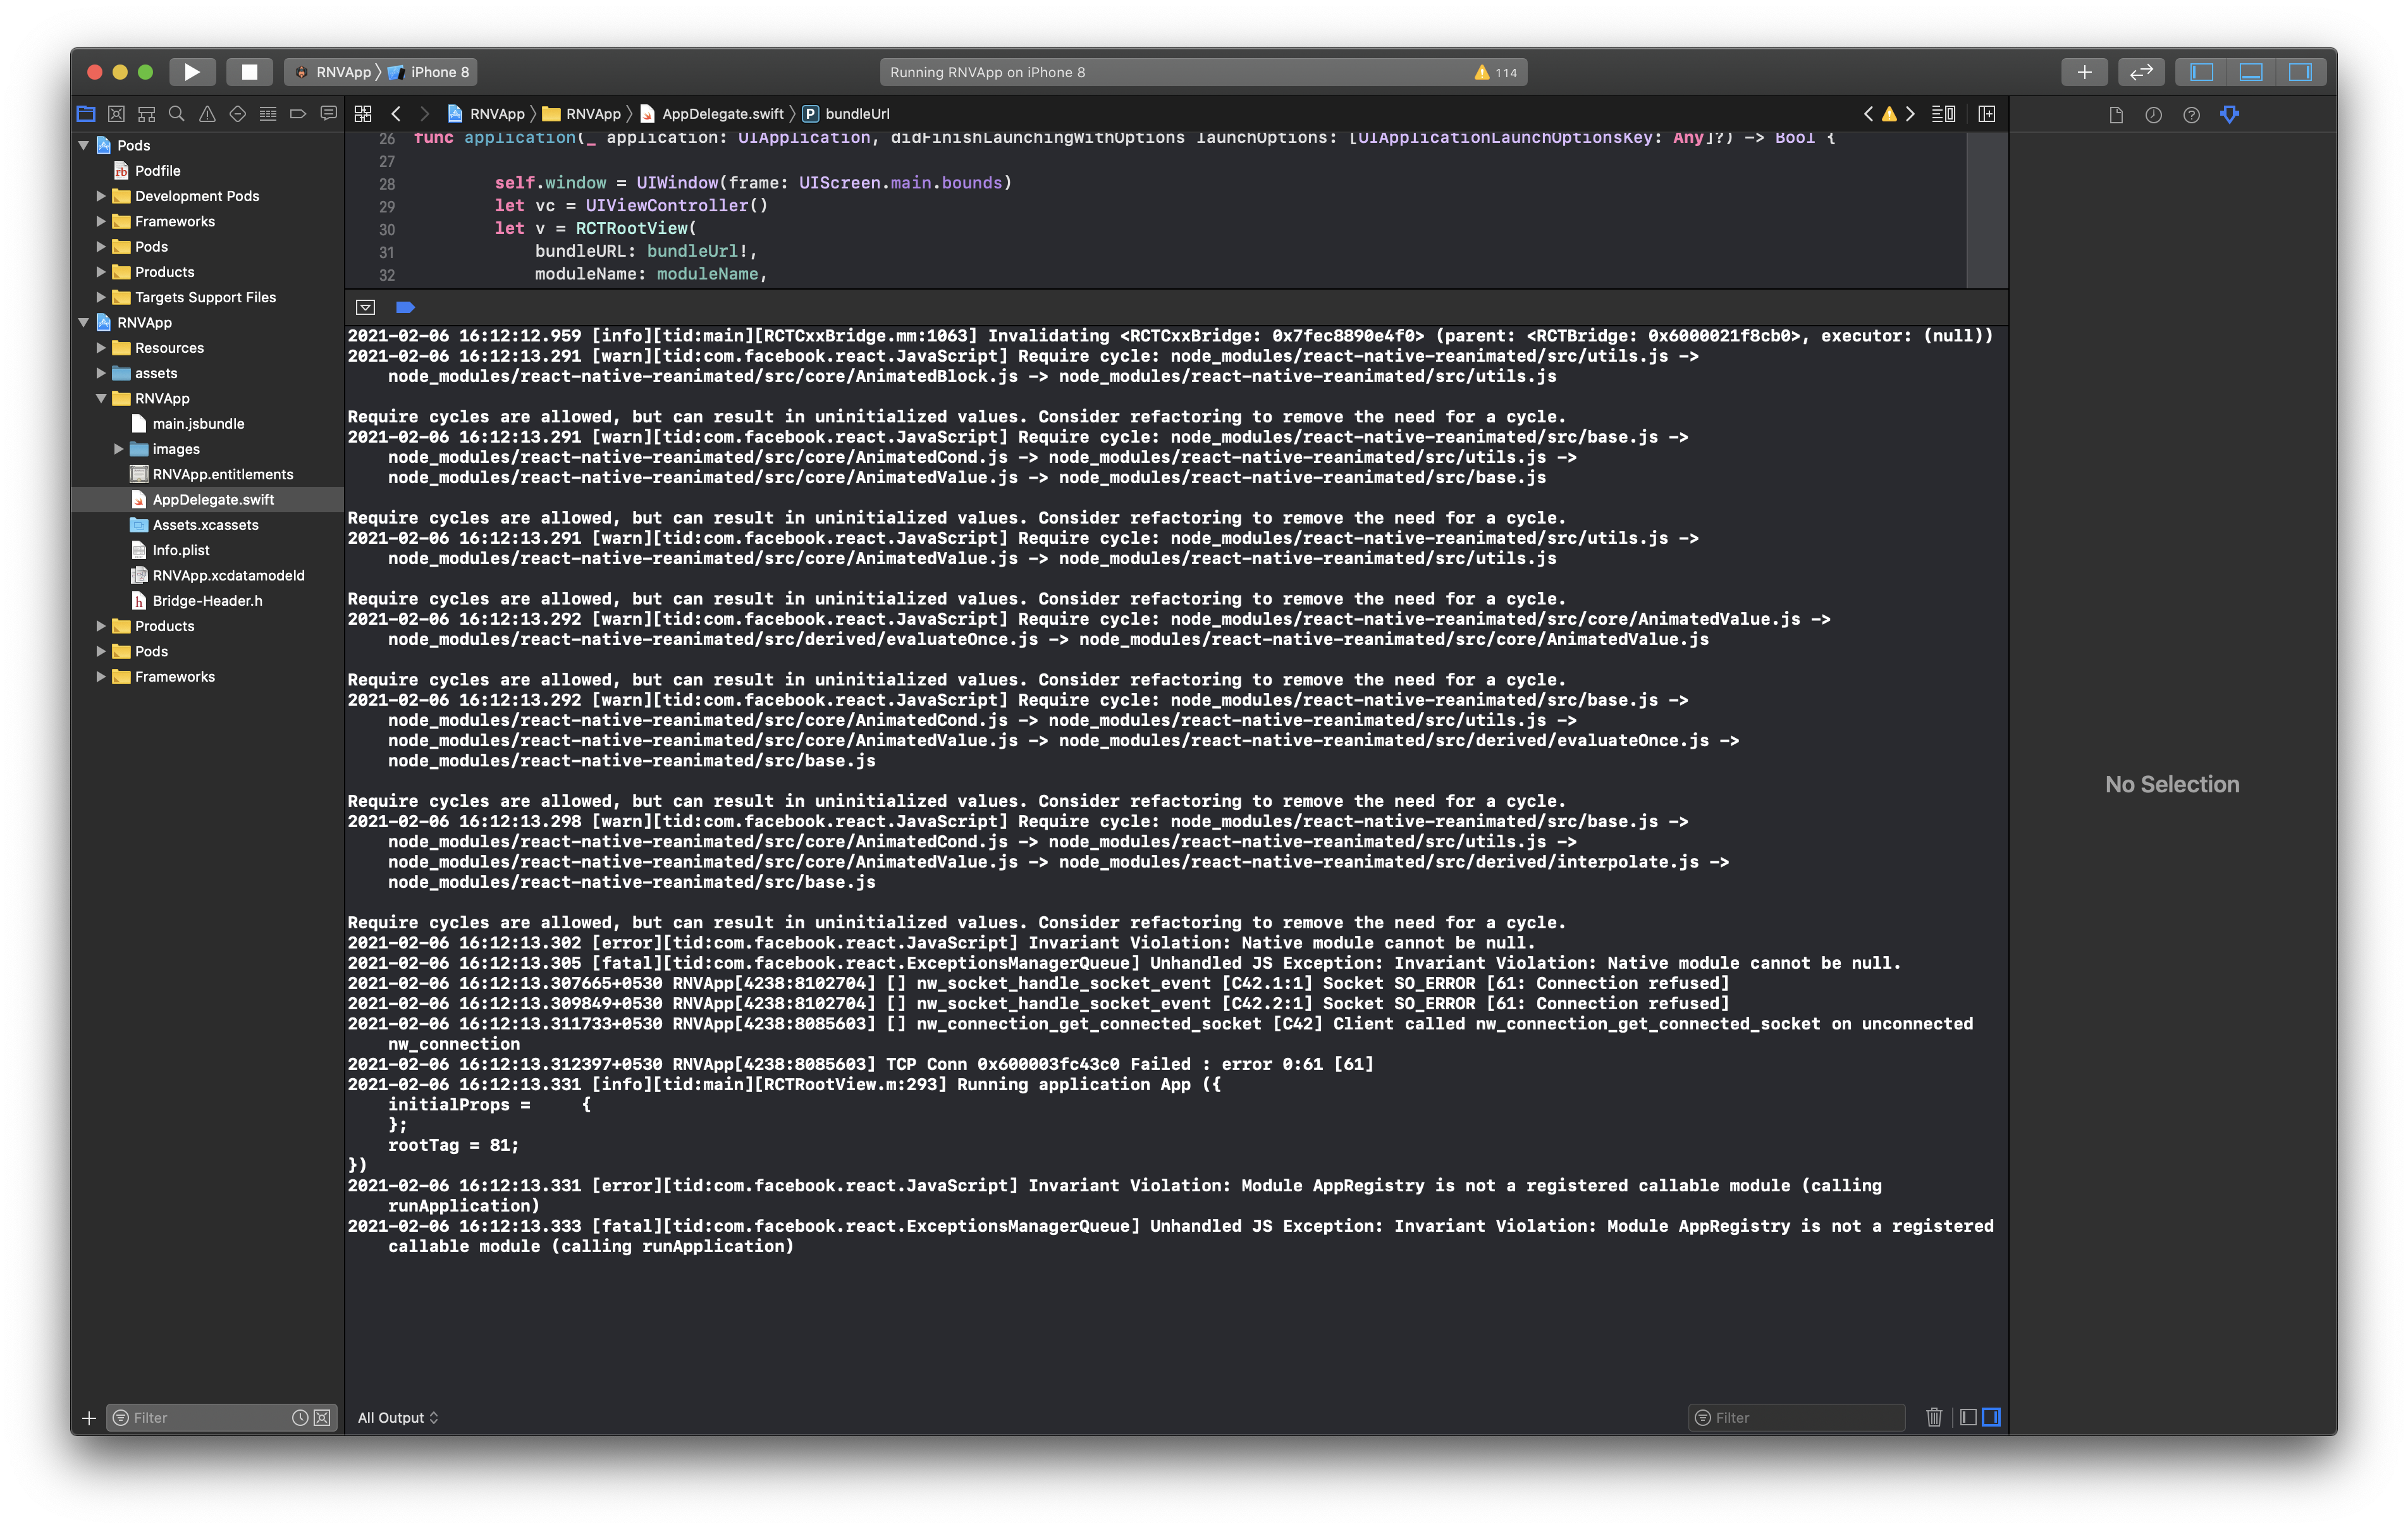
Task: Open the related items grid icon
Action: [363, 114]
